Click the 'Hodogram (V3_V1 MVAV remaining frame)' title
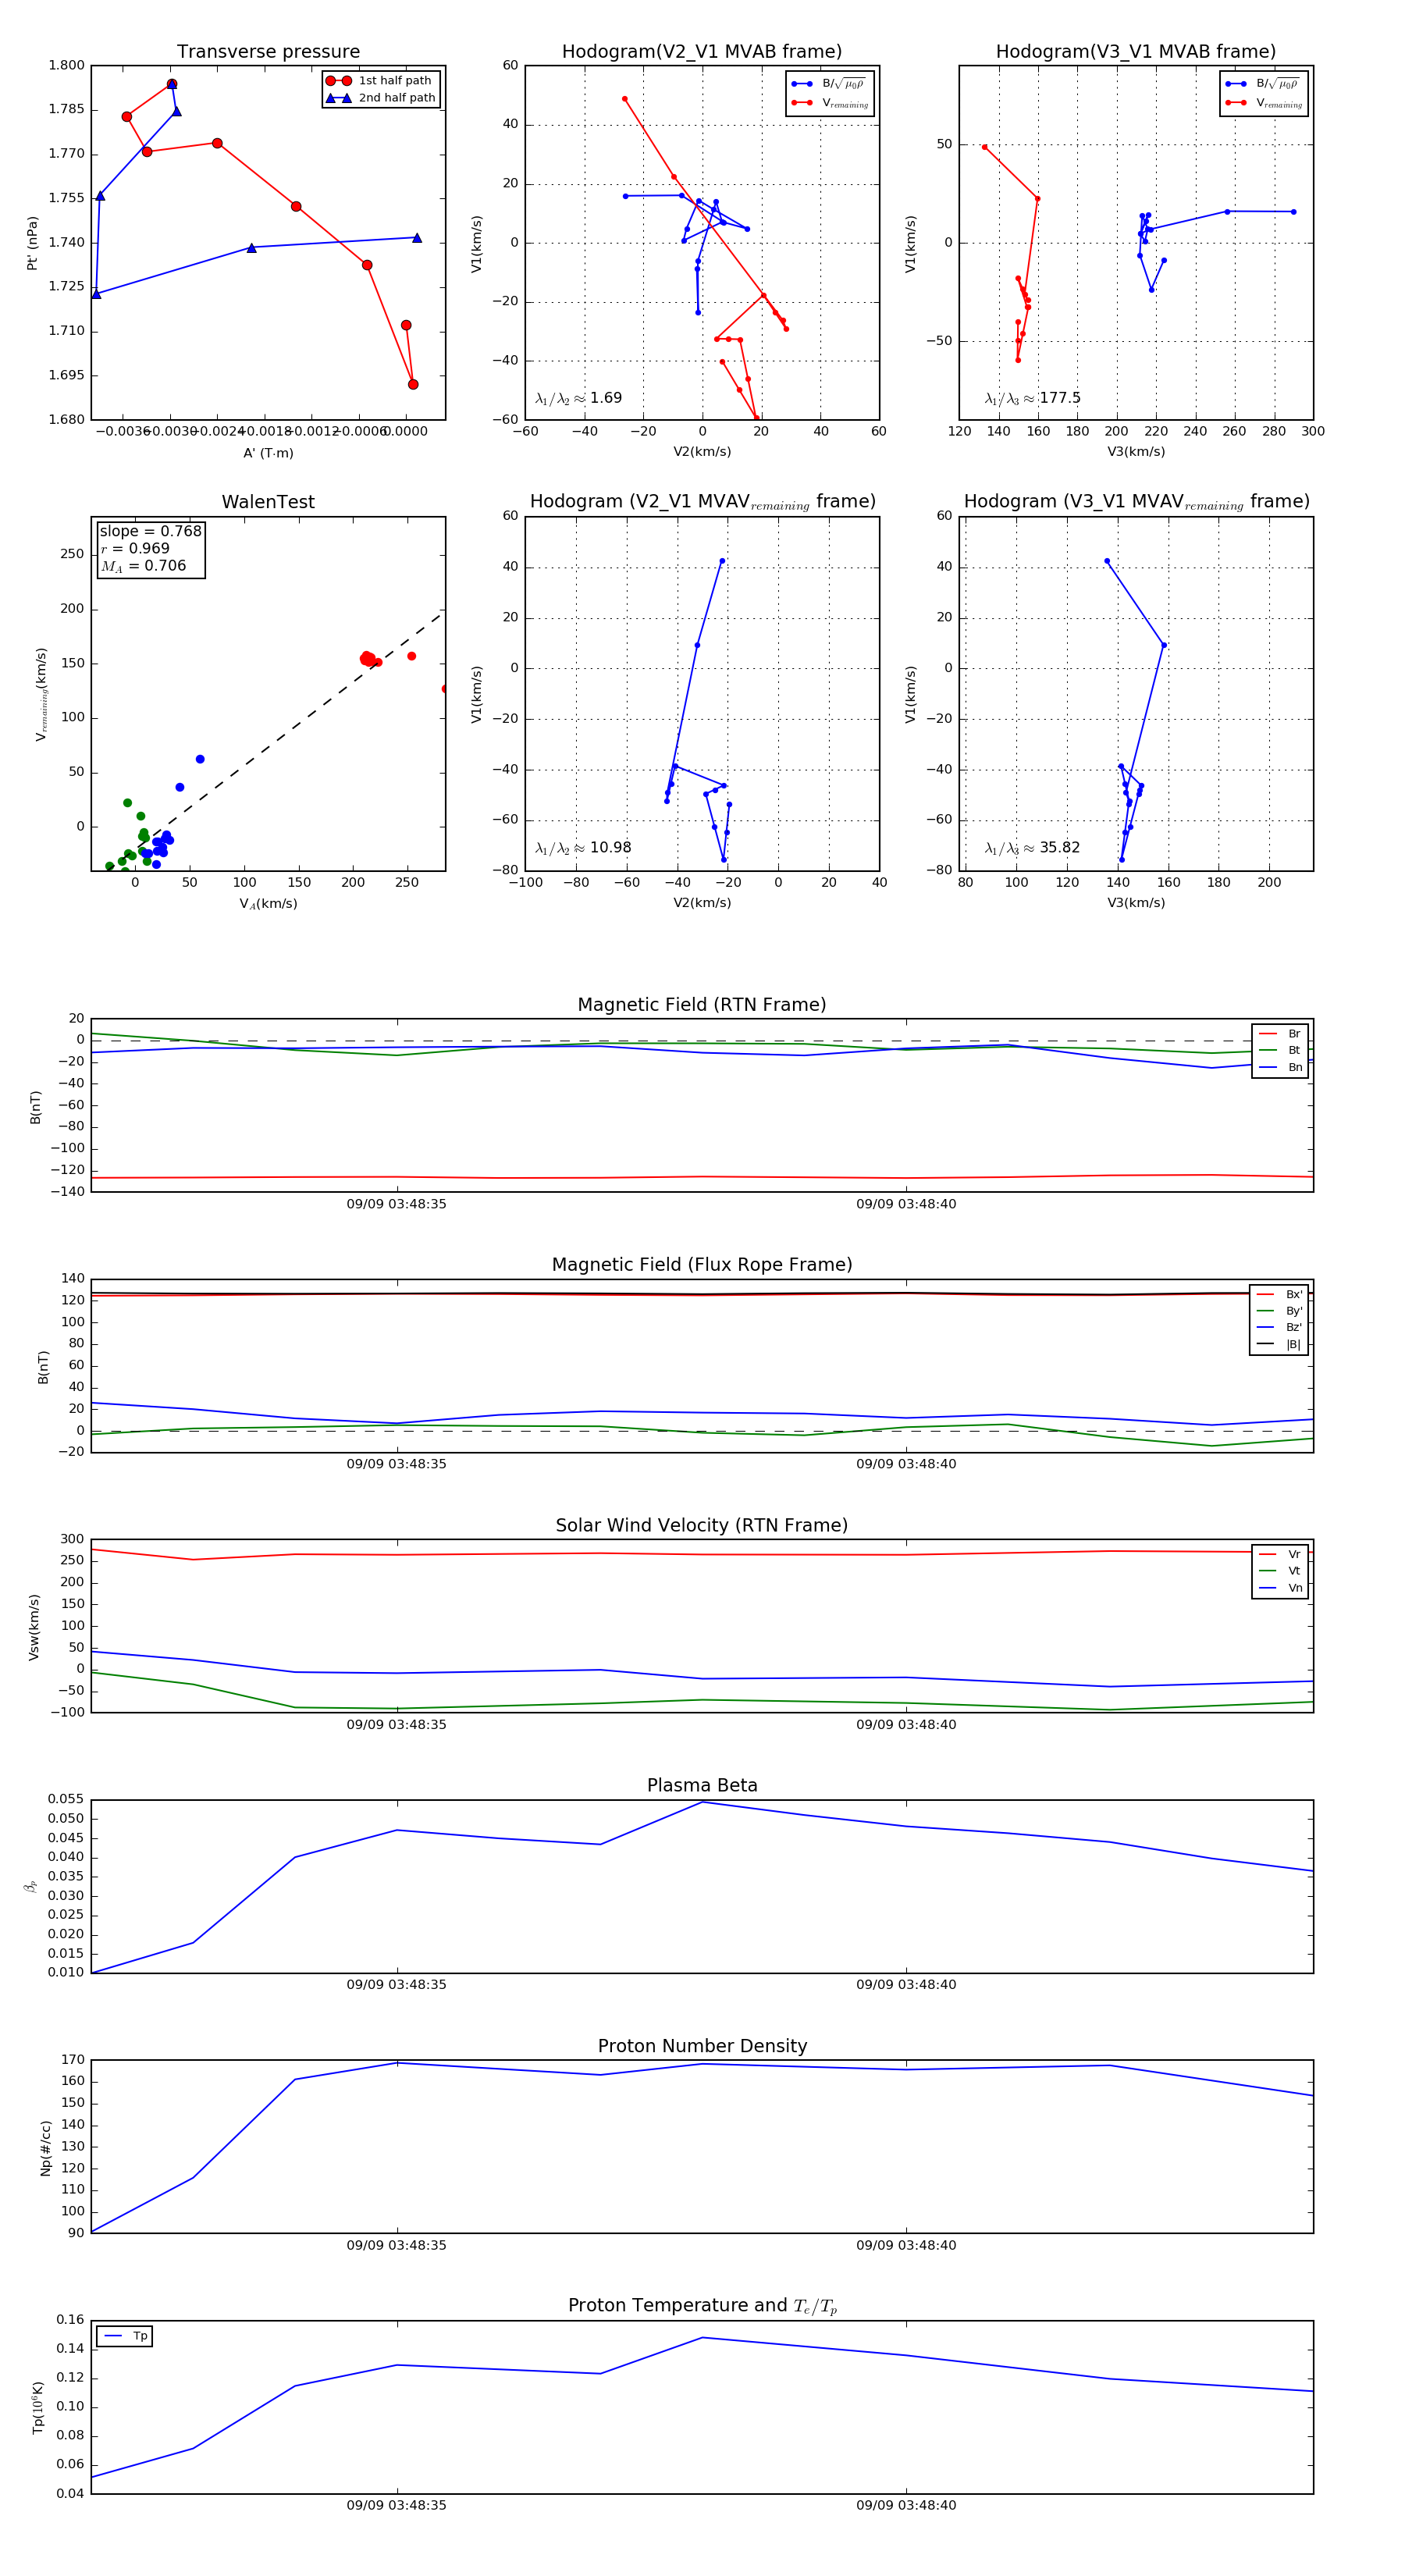The width and height of the screenshot is (1405, 2576). pyautogui.click(x=1136, y=502)
